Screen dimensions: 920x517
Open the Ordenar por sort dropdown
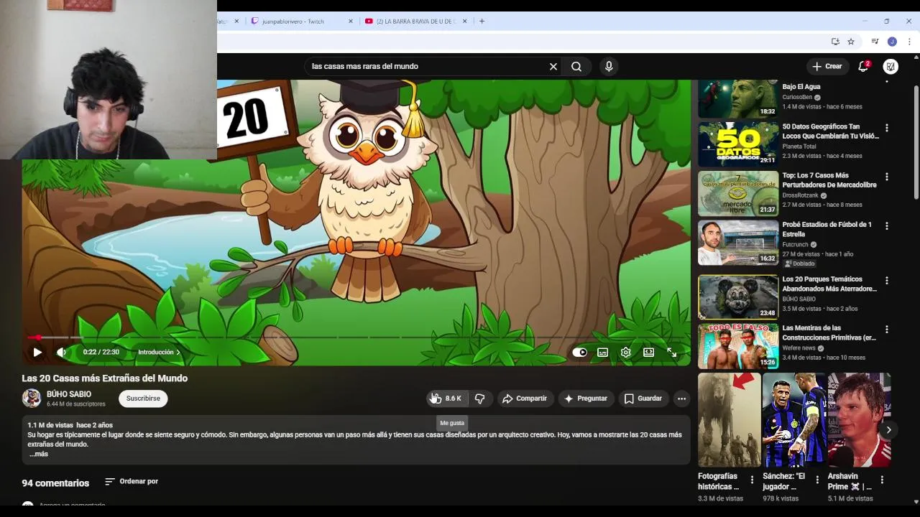tap(132, 482)
